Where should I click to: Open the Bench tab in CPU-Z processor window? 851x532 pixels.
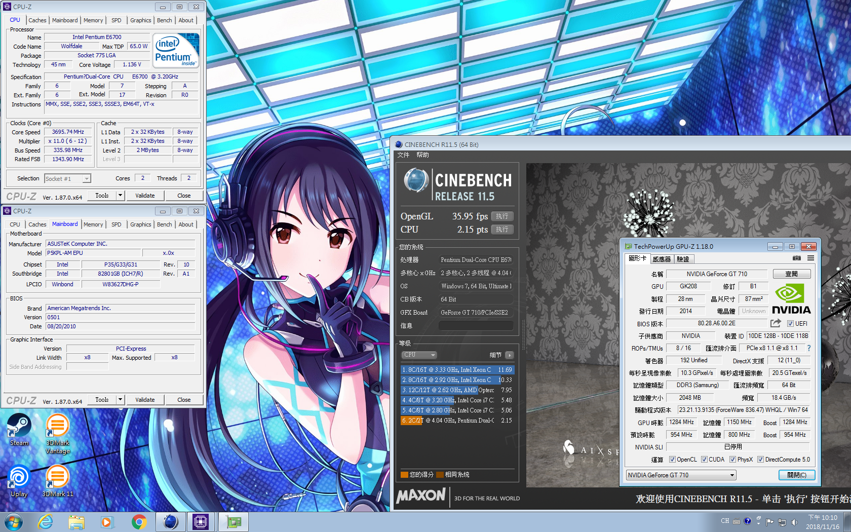tap(165, 20)
